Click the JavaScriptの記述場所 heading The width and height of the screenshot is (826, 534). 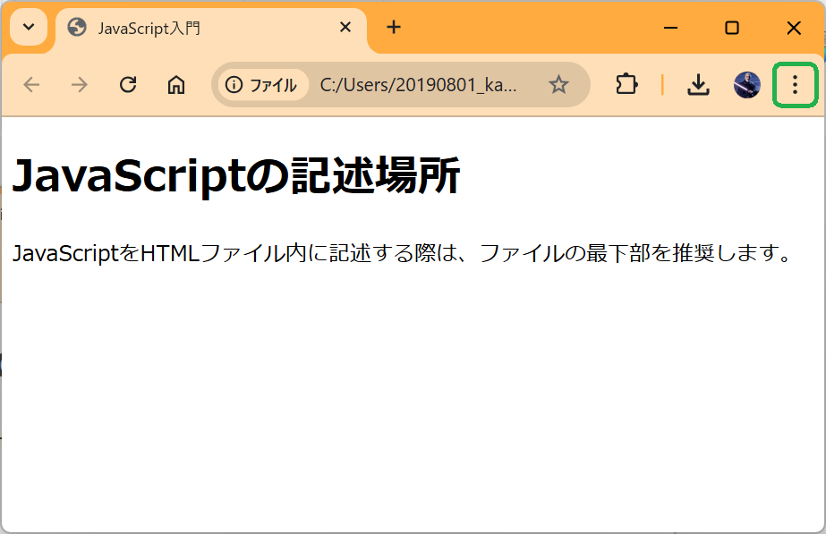(235, 175)
